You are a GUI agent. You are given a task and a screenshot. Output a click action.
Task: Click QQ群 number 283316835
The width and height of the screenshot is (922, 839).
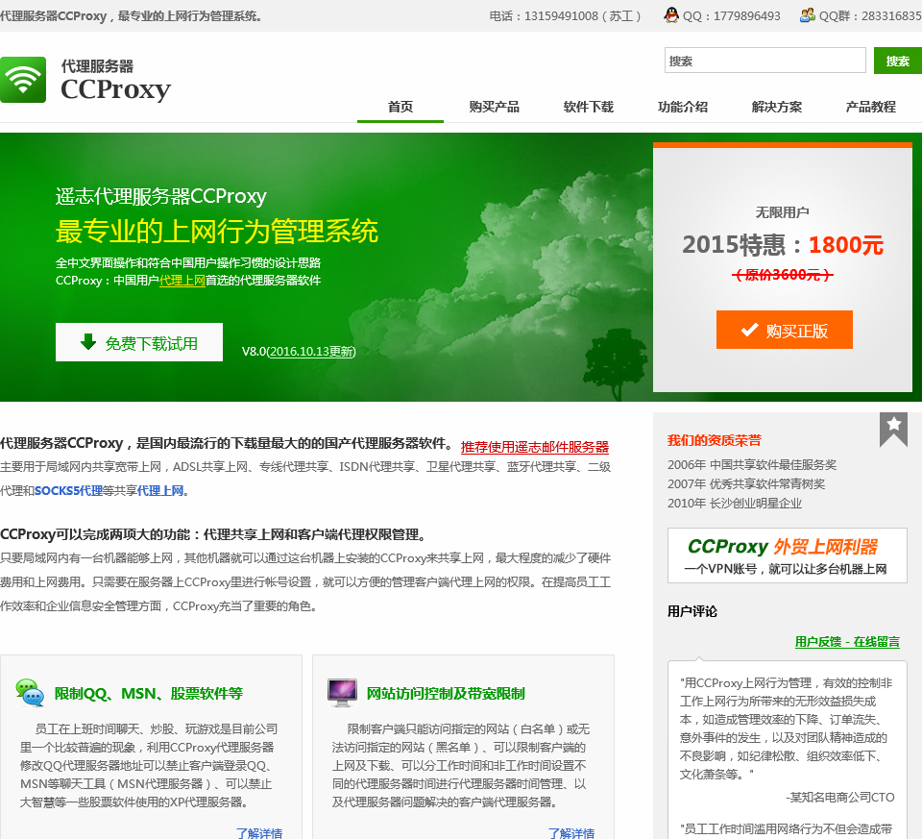[891, 16]
